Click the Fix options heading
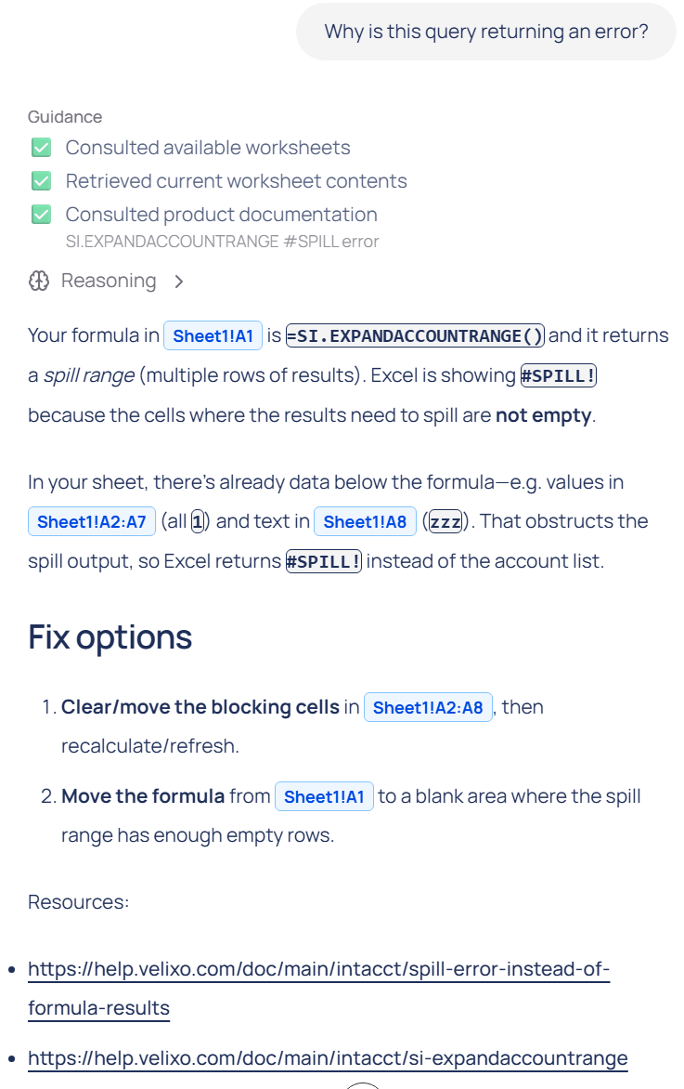684x1089 pixels. click(x=110, y=637)
